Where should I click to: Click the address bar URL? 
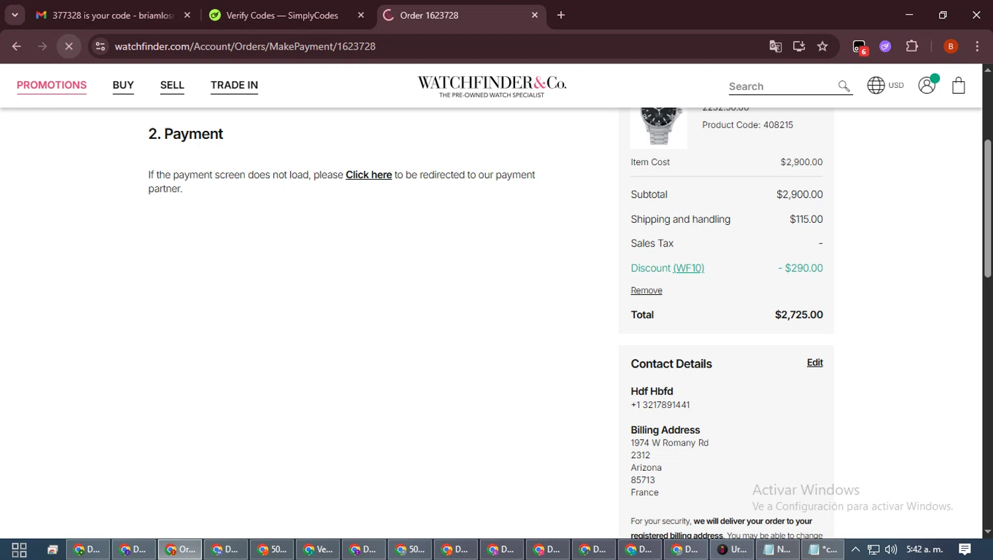245,46
